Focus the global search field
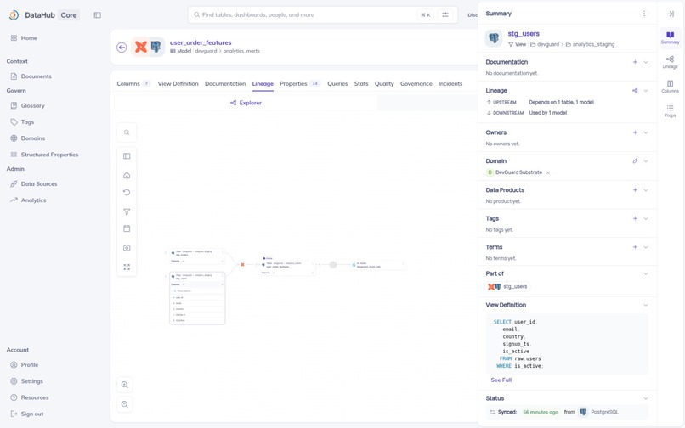Image resolution: width=685 pixels, height=428 pixels. (323, 14)
